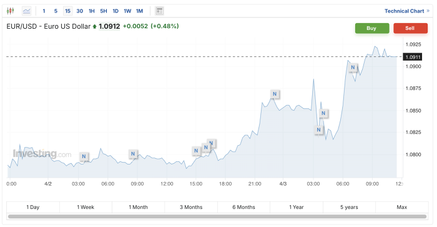Open the news panel icon in toolbar
Image resolution: width=437 pixels, height=227 pixels.
pyautogui.click(x=159, y=11)
